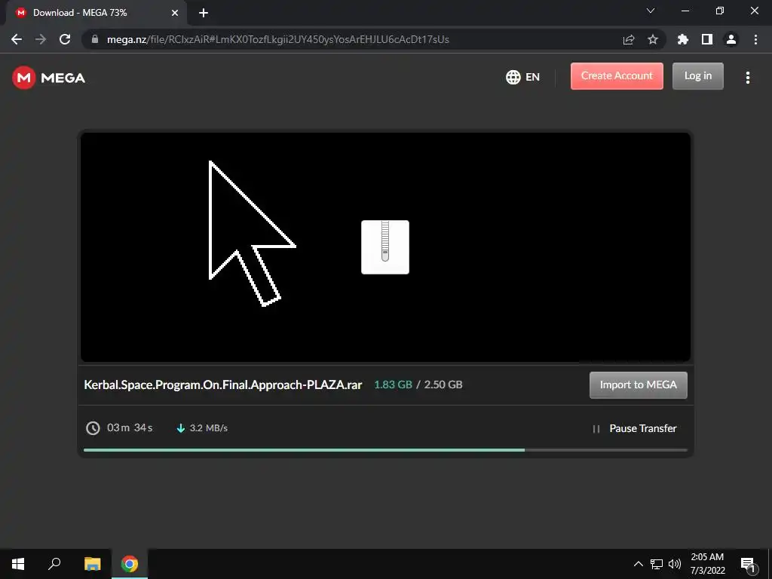Screen dimensions: 772x579
Task: Open Chrome extensions puzzle icon
Action: [x=683, y=39]
